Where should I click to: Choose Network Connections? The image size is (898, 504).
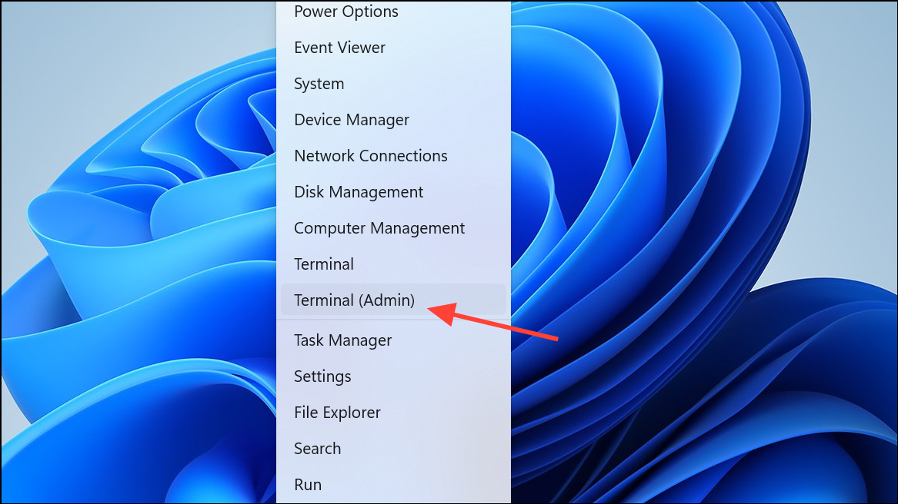click(x=393, y=156)
